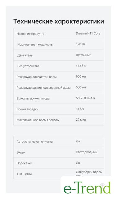Select the '6 x 2500 мА·ч' value
The height and width of the screenshot is (199, 117).
tap(85, 98)
